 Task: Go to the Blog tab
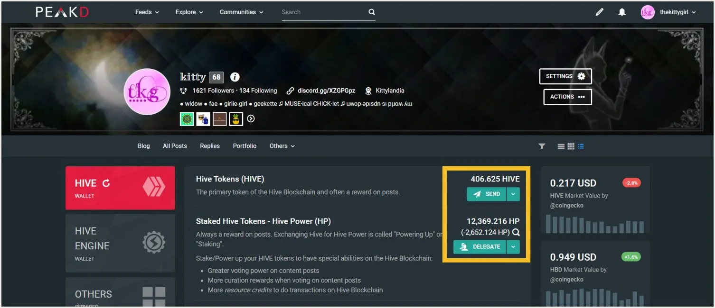pyautogui.click(x=144, y=146)
